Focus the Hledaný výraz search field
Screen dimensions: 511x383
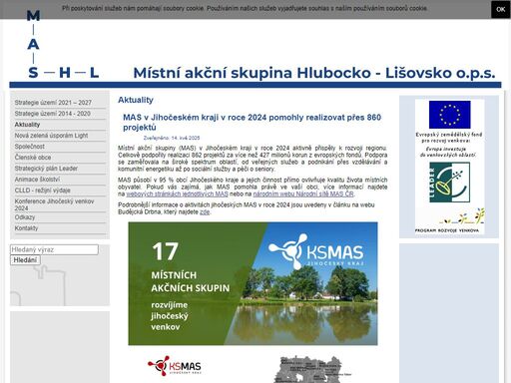(x=54, y=249)
